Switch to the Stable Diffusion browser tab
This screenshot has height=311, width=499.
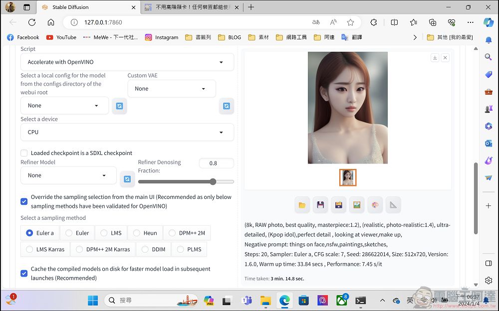[x=89, y=7]
